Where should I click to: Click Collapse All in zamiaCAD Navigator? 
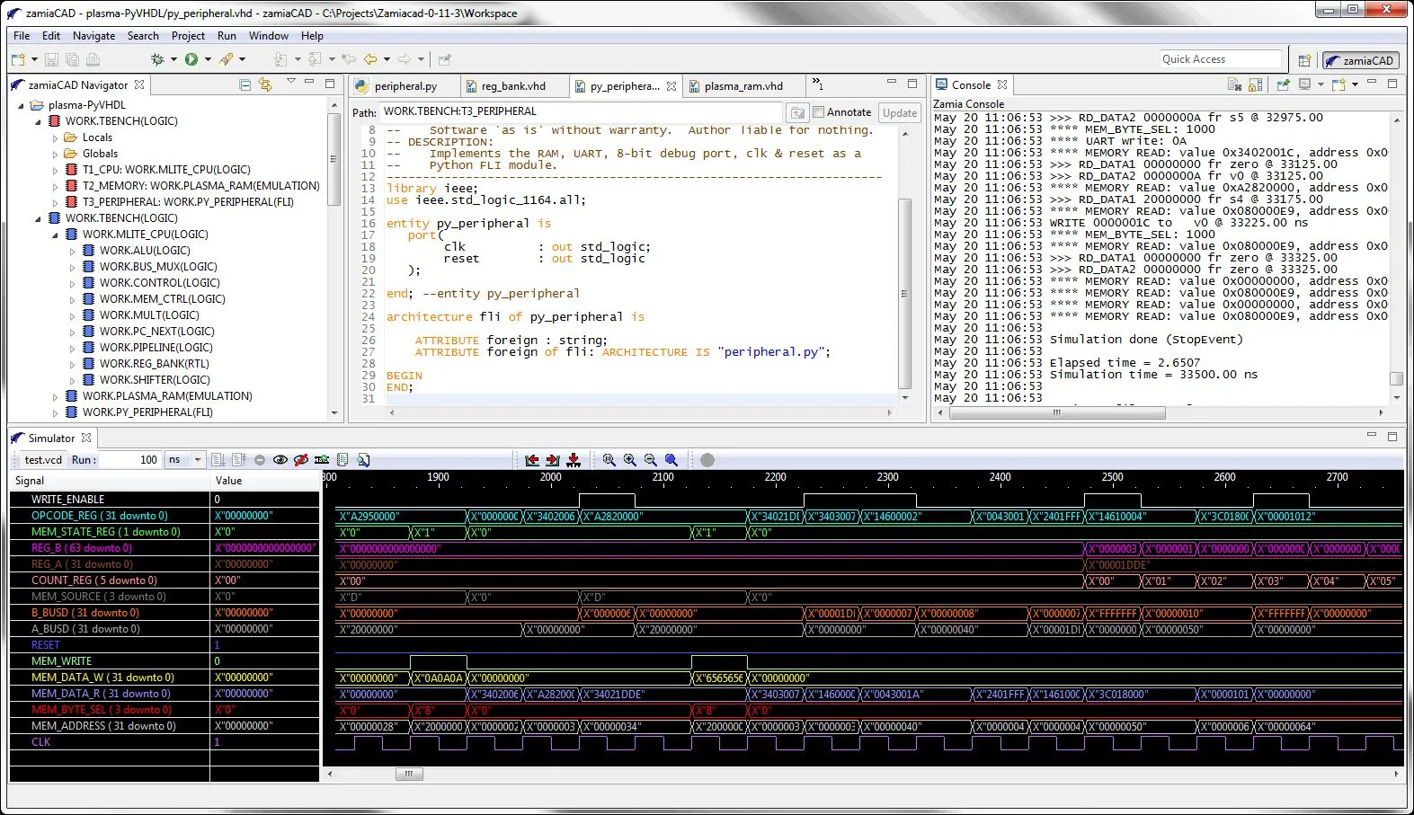tap(245, 84)
